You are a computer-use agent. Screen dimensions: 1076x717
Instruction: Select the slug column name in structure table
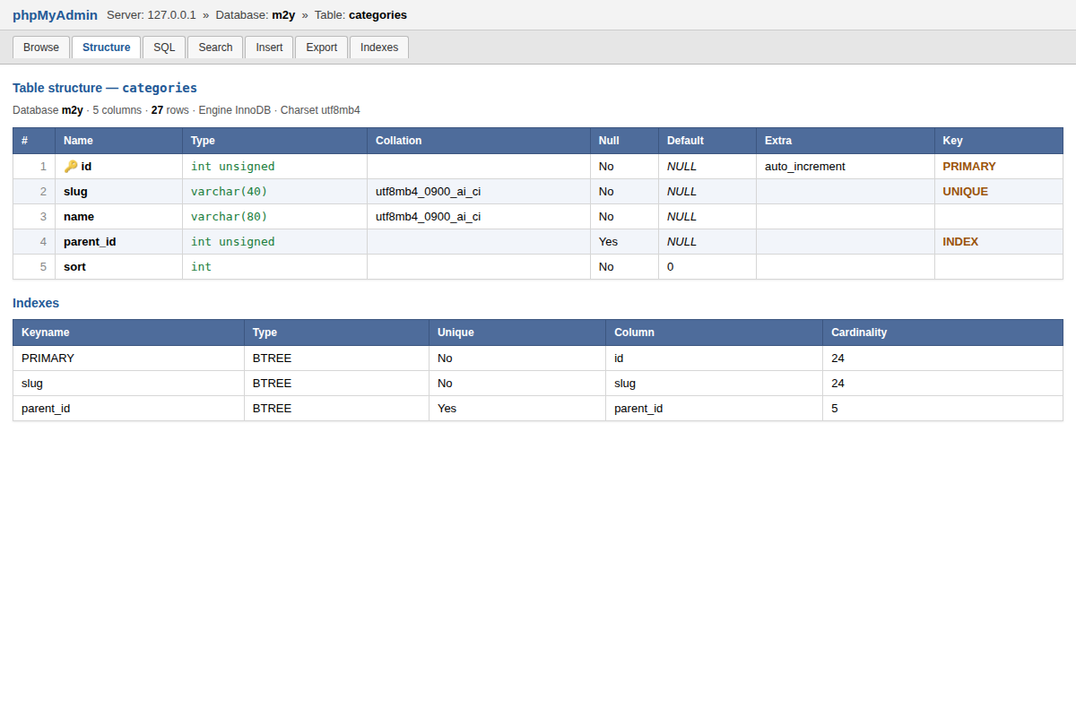coord(75,191)
